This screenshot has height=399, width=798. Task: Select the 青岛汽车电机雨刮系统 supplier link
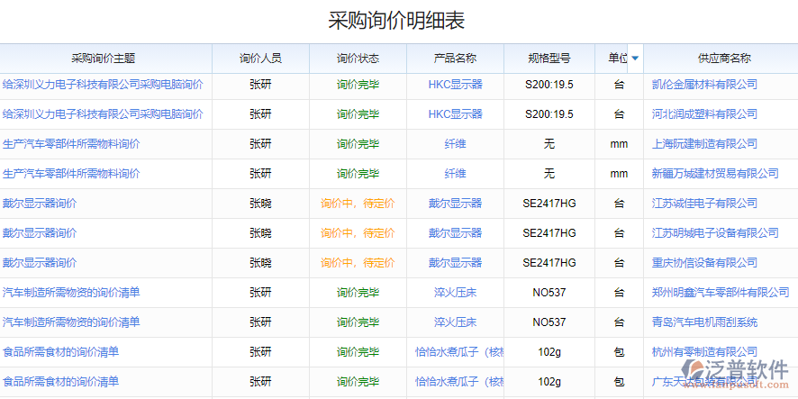(704, 322)
